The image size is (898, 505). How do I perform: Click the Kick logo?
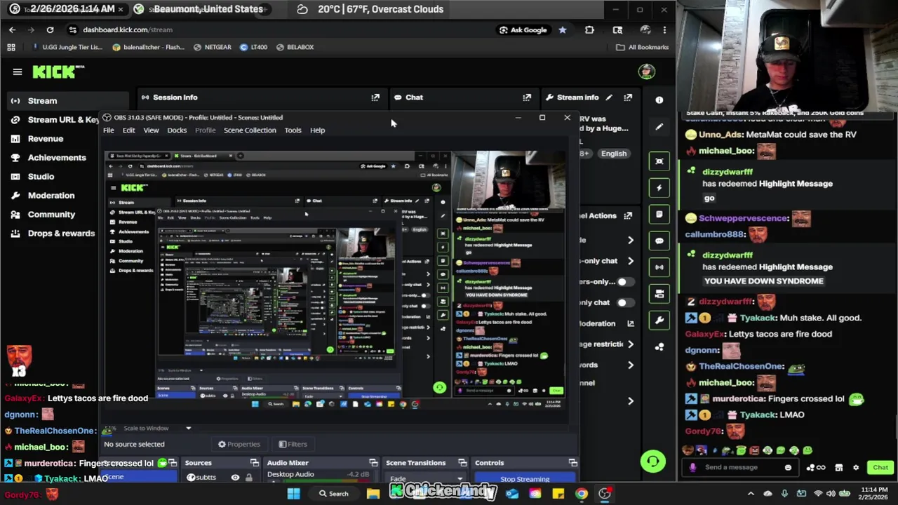pyautogui.click(x=58, y=72)
